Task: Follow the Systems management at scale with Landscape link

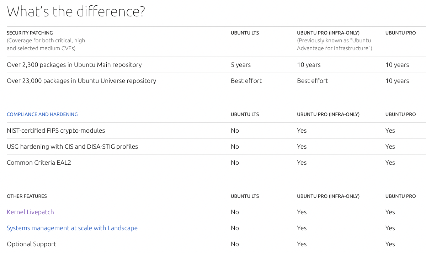Action: pos(72,228)
